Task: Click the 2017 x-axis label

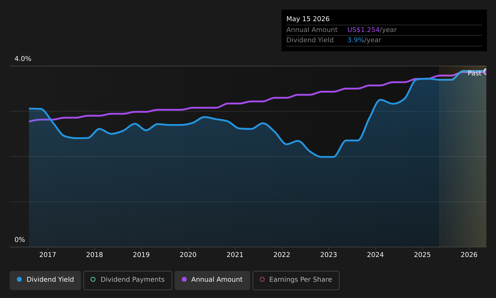Action: click(48, 255)
